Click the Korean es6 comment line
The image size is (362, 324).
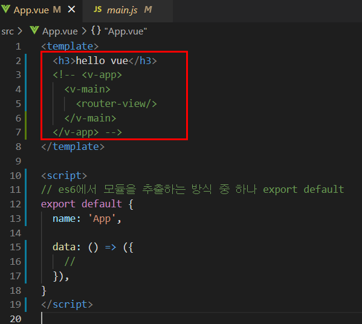pyautogui.click(x=193, y=190)
